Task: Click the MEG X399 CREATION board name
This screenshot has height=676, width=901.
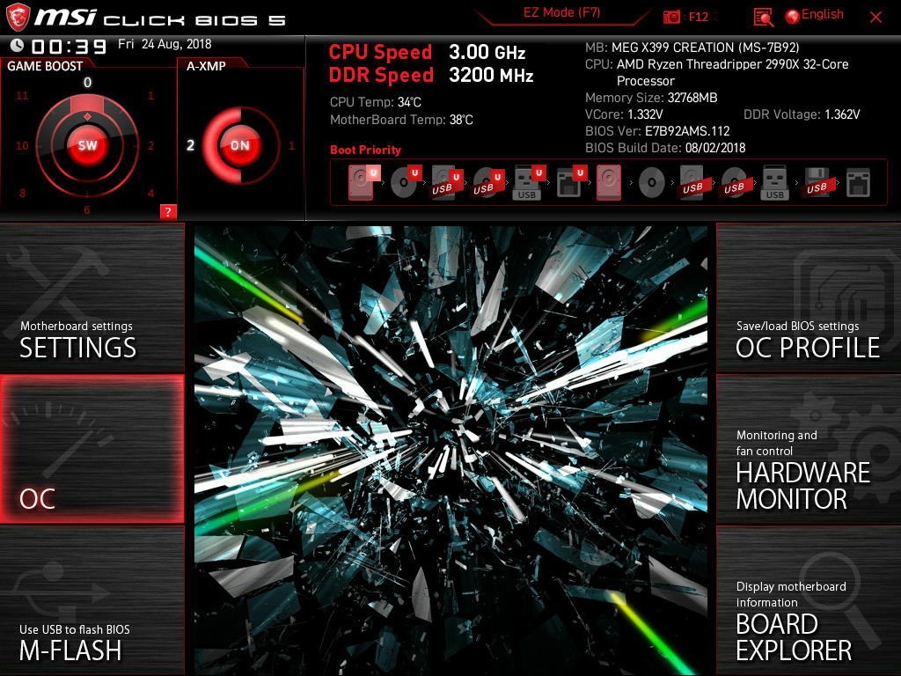Action: pos(705,48)
